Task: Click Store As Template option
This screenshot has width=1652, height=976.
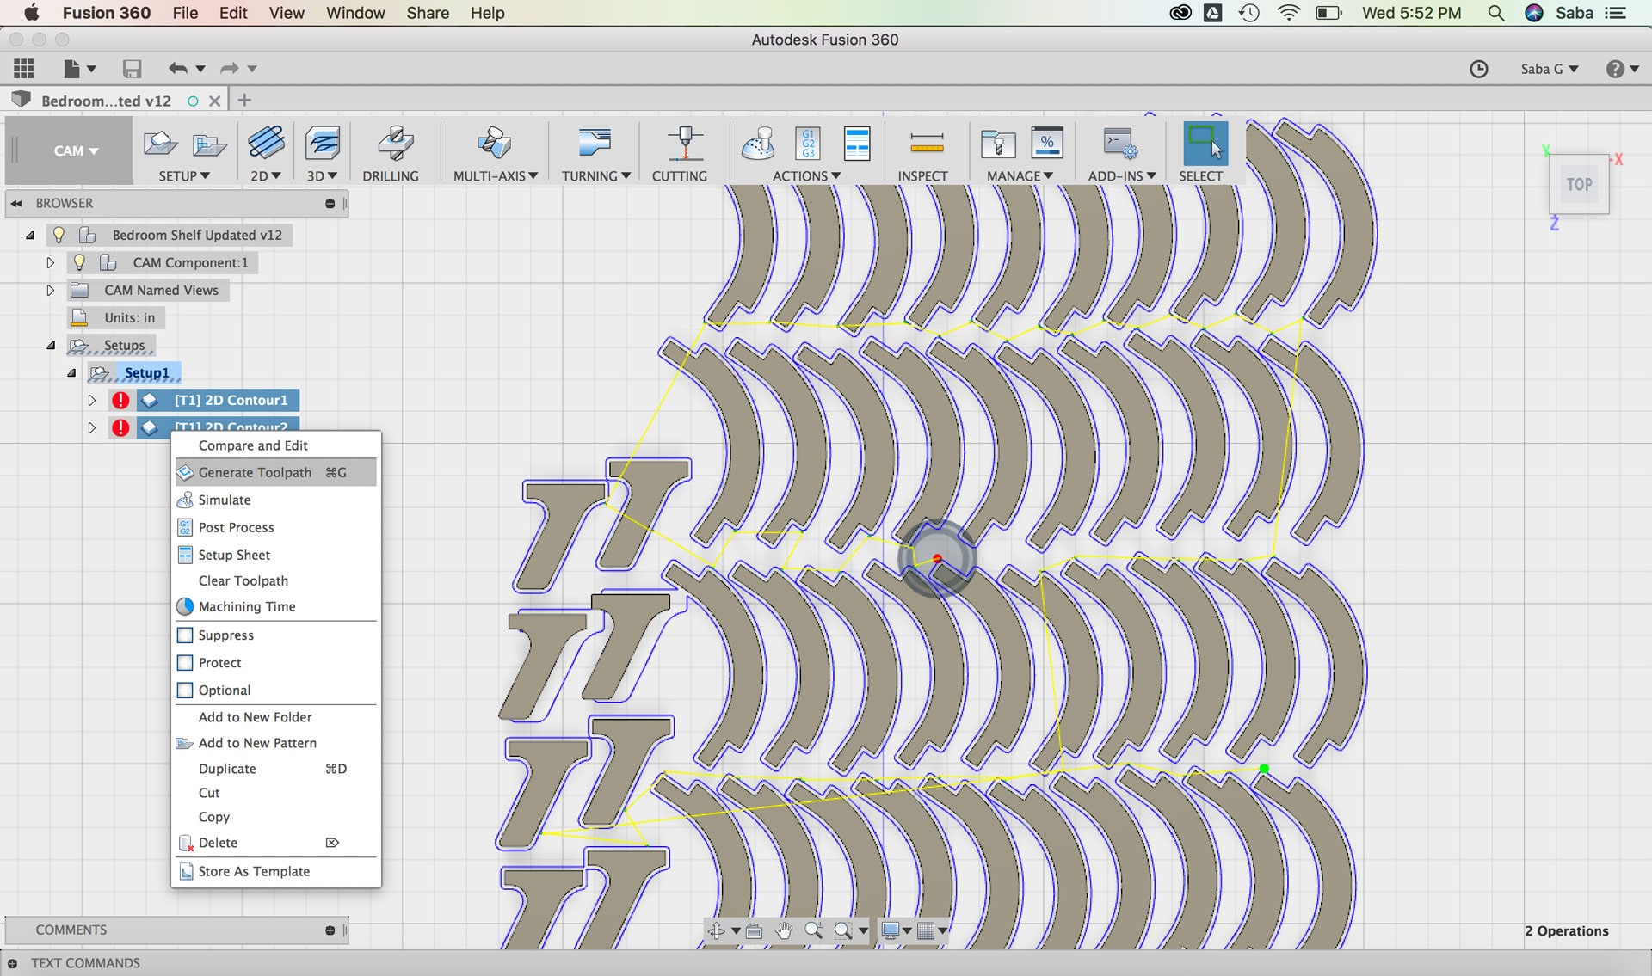Action: [254, 871]
